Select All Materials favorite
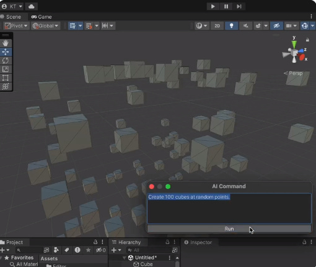 pyautogui.click(x=24, y=265)
